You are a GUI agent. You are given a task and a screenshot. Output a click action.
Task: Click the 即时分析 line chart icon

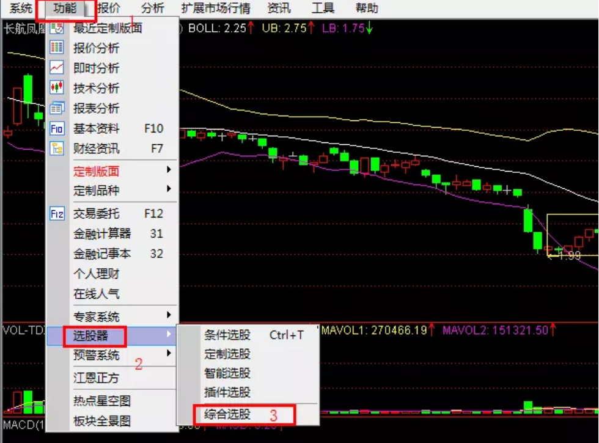pyautogui.click(x=57, y=68)
